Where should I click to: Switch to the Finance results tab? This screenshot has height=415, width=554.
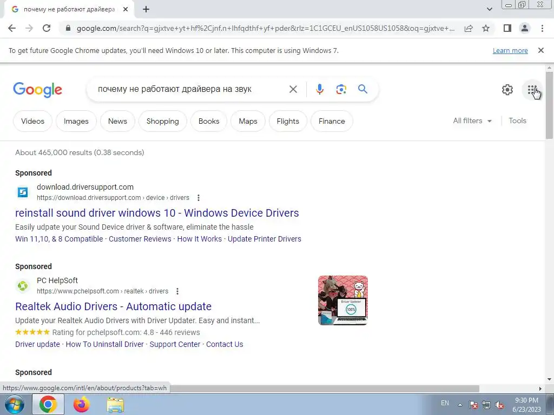coord(332,121)
